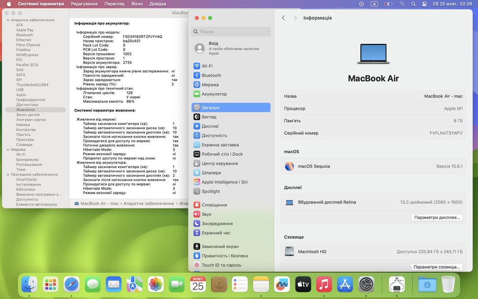Screen dimensions: 478x299
Task: Open Freeform app in the Dock
Action: point(282,284)
